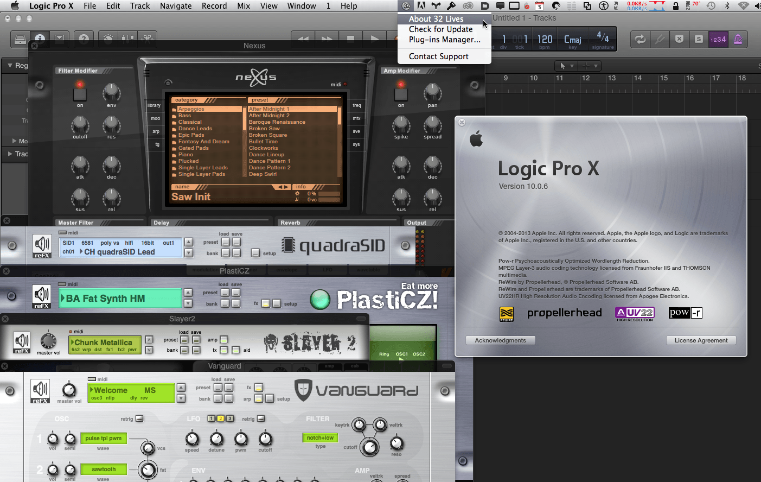761x482 pixels.
Task: Toggle the count-in 1234 button
Action: tap(718, 39)
